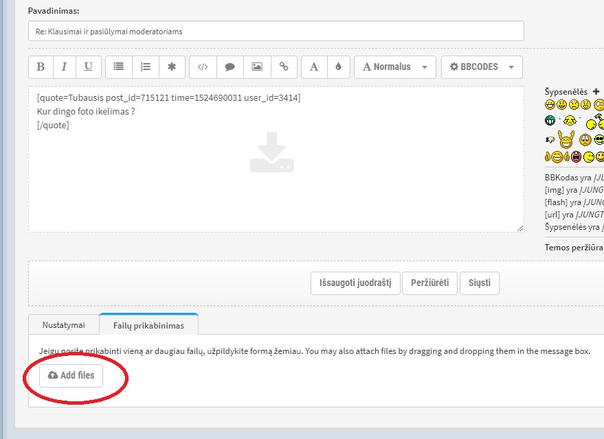The width and height of the screenshot is (604, 439).
Task: Insert a numbered list
Action: coord(145,67)
